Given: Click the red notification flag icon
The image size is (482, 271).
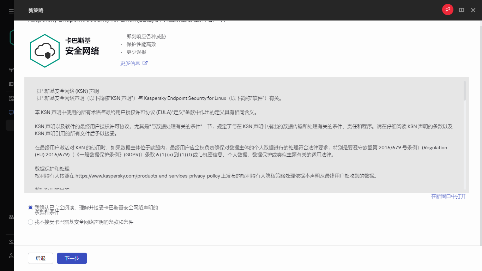Looking at the screenshot, I should (447, 10).
